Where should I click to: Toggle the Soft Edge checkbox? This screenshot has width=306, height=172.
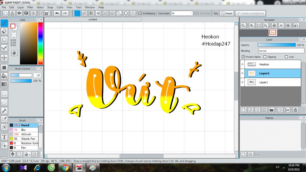coord(197,13)
